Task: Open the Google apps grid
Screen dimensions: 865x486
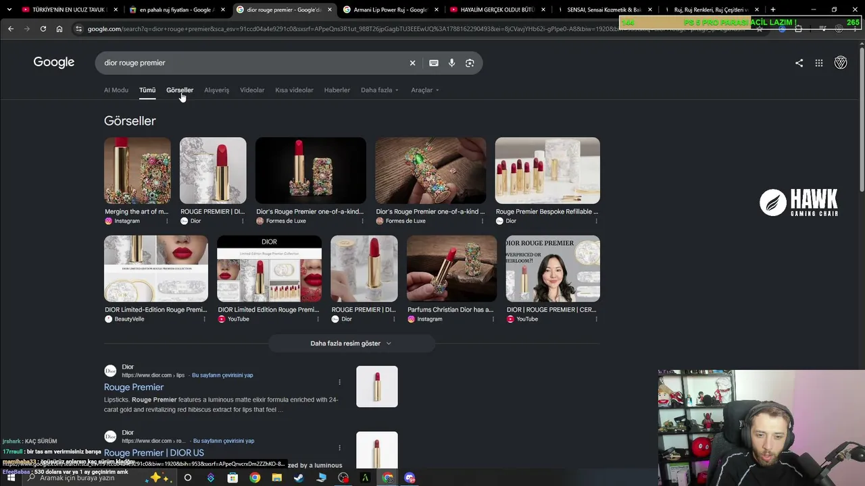Action: click(x=818, y=63)
